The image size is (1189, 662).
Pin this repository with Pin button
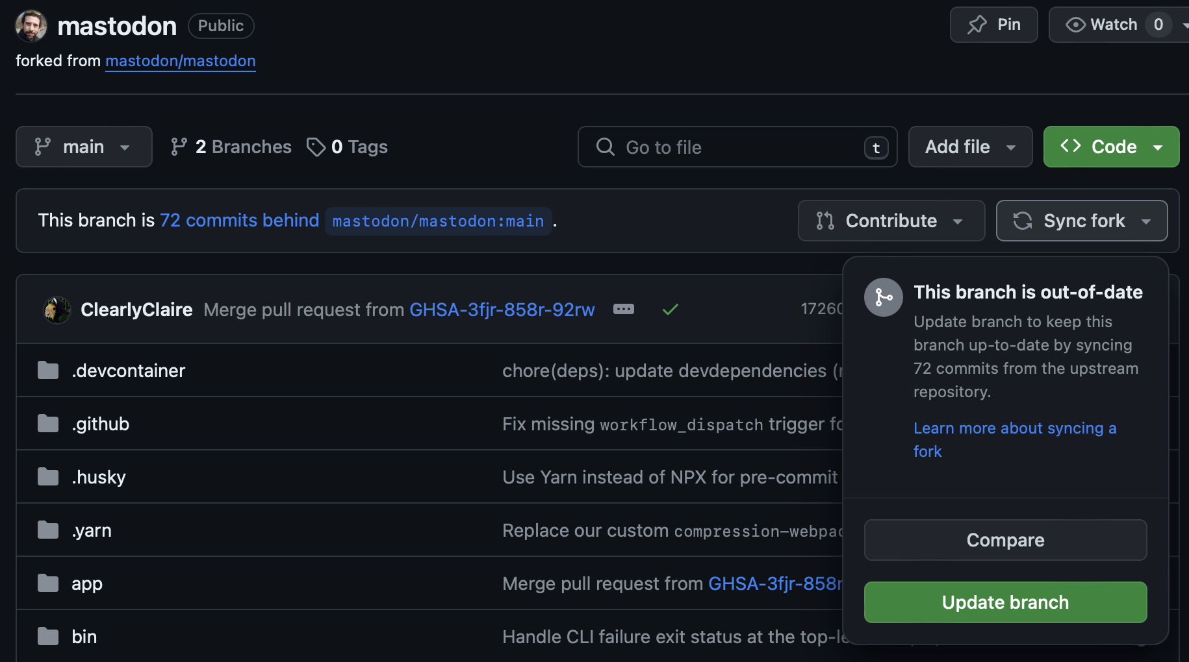[993, 25]
